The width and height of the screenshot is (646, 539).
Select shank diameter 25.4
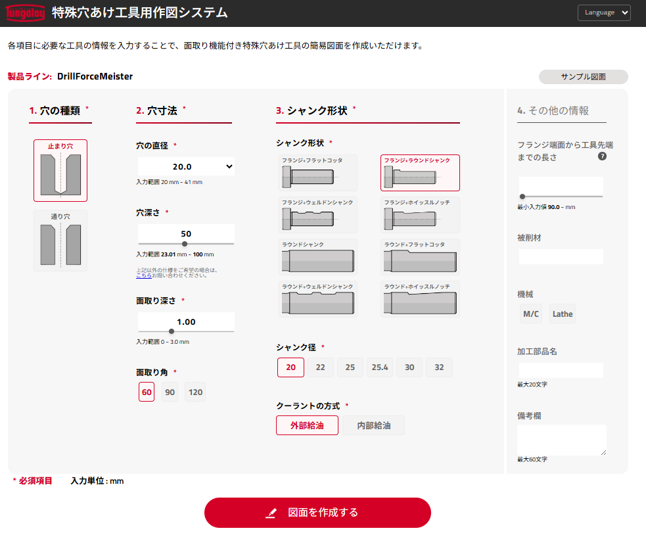[x=380, y=367]
